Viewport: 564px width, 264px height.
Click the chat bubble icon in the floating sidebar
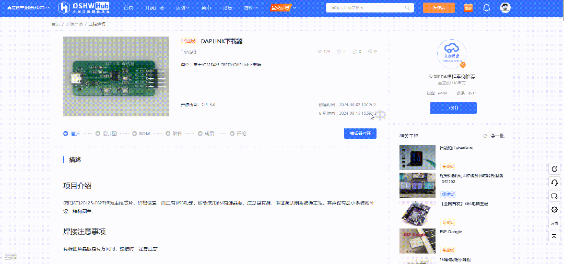click(555, 196)
